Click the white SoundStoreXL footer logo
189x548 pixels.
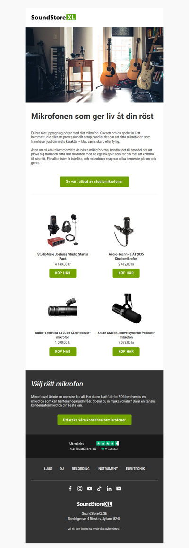(x=94, y=504)
